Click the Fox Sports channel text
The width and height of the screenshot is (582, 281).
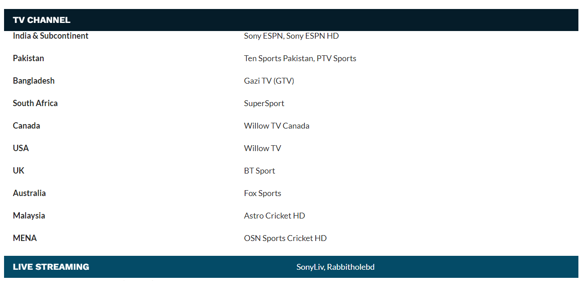pyautogui.click(x=263, y=193)
